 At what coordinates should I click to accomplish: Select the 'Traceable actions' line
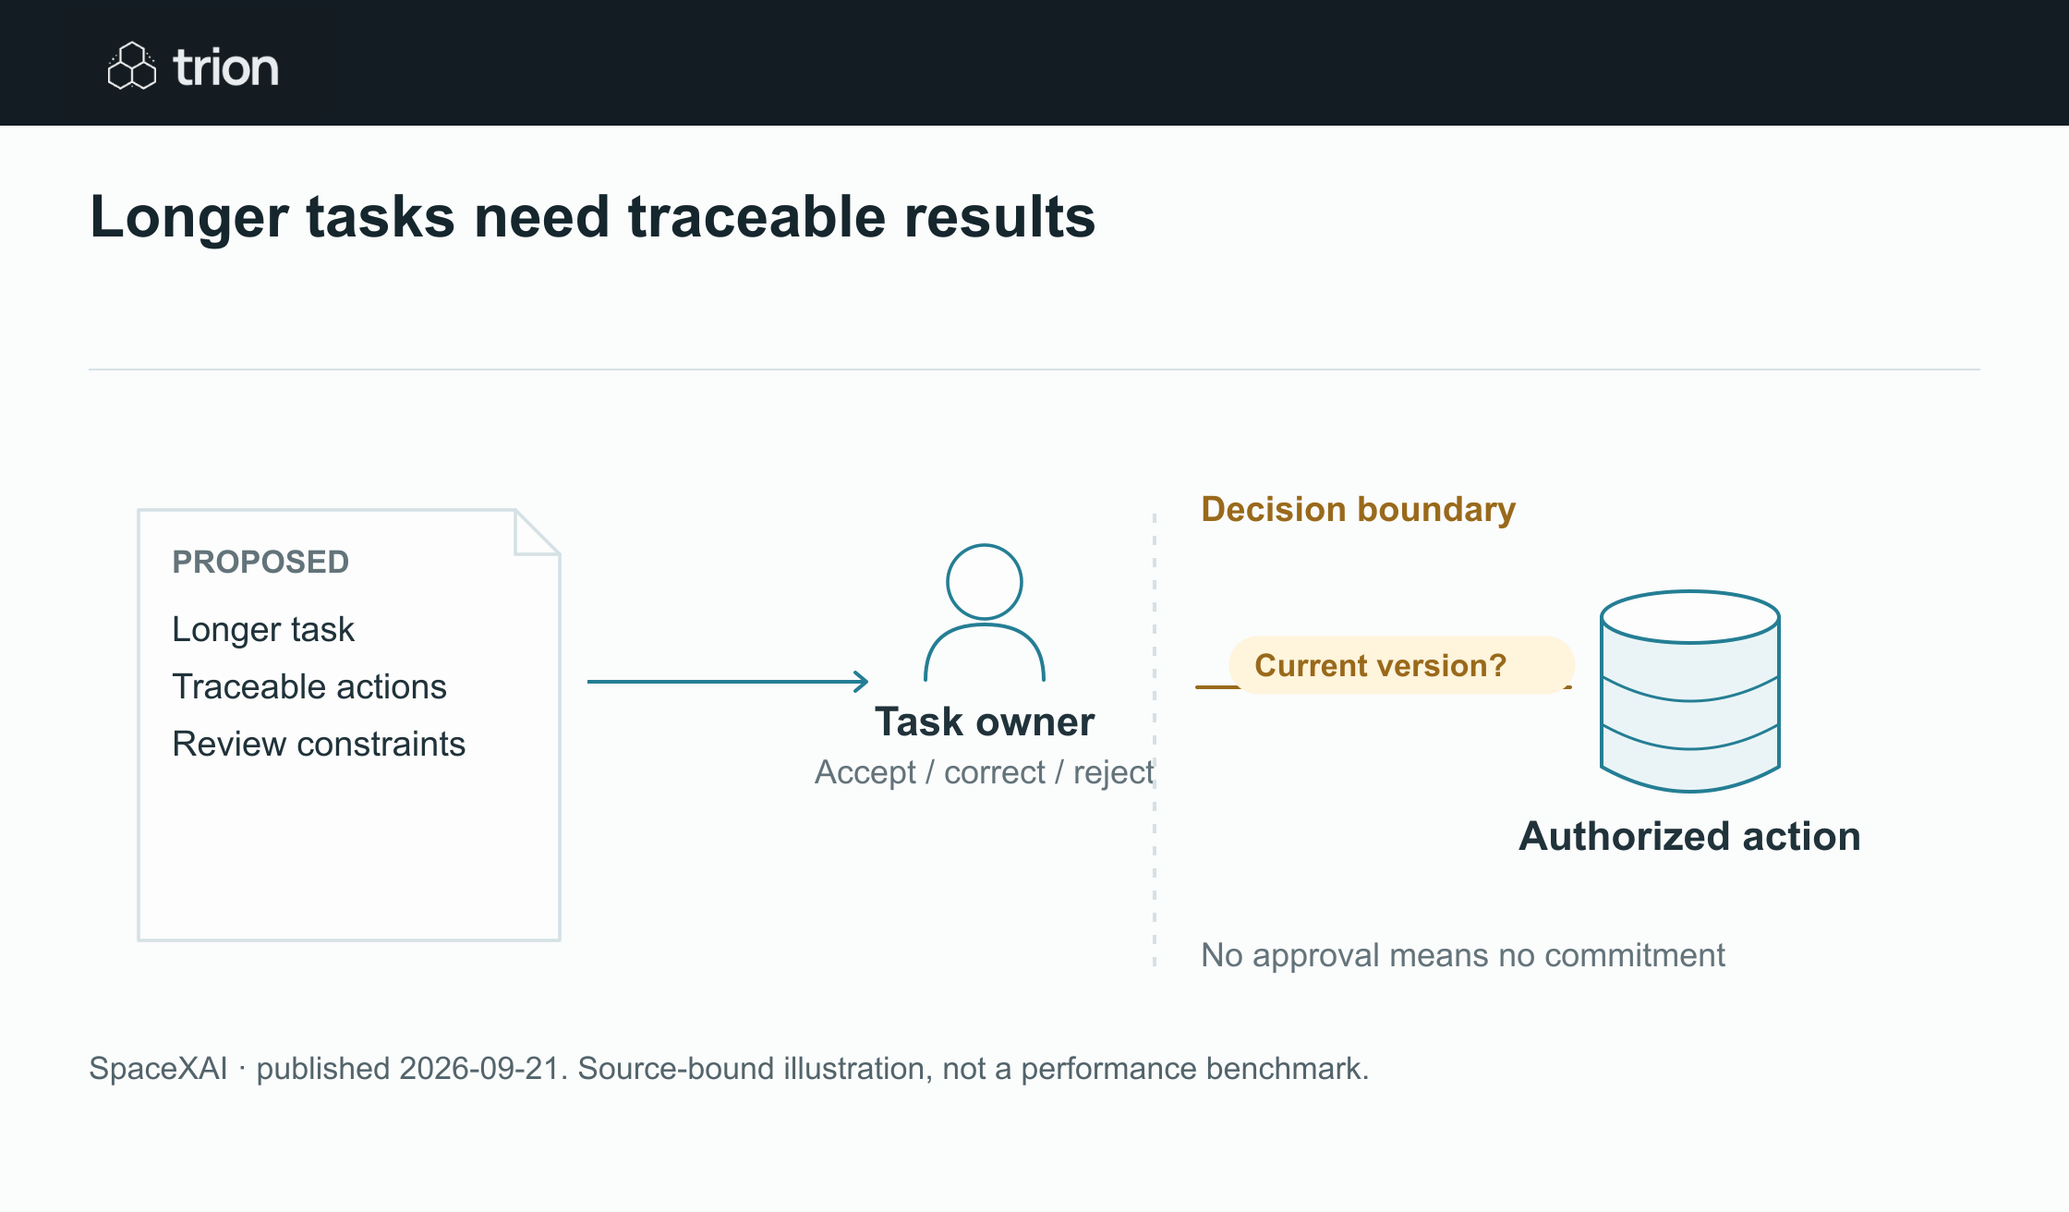click(x=309, y=686)
